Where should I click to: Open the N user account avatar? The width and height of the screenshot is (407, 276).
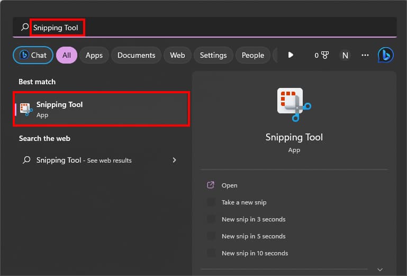point(345,55)
